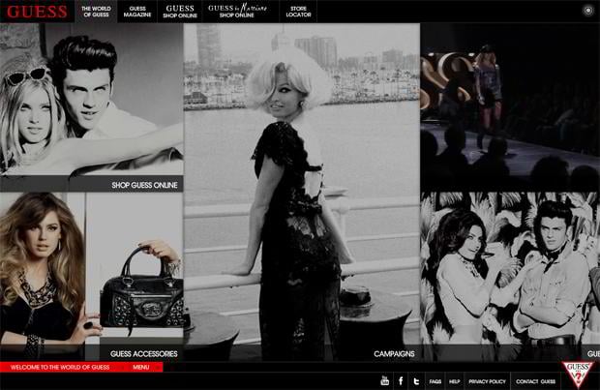Select GUESS Shop Online in top navigation
600x390 pixels.
coord(180,12)
